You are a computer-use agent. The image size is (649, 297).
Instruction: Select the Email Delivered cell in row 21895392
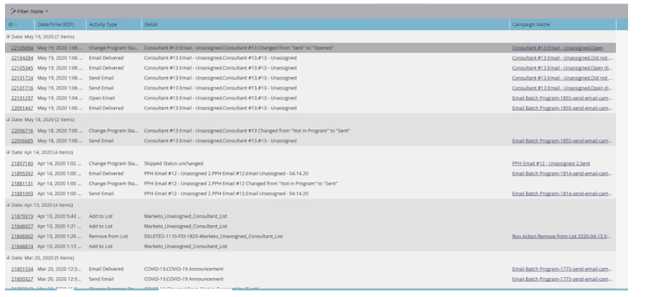[106, 173]
